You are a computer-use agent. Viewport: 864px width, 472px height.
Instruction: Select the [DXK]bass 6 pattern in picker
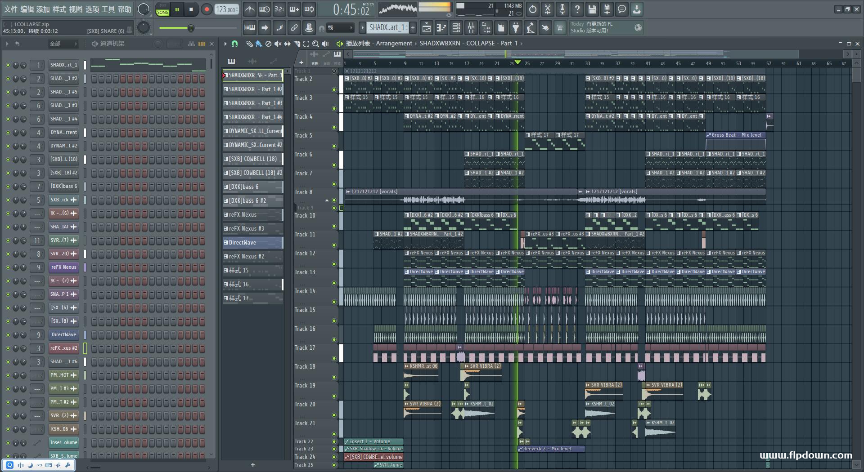click(253, 187)
